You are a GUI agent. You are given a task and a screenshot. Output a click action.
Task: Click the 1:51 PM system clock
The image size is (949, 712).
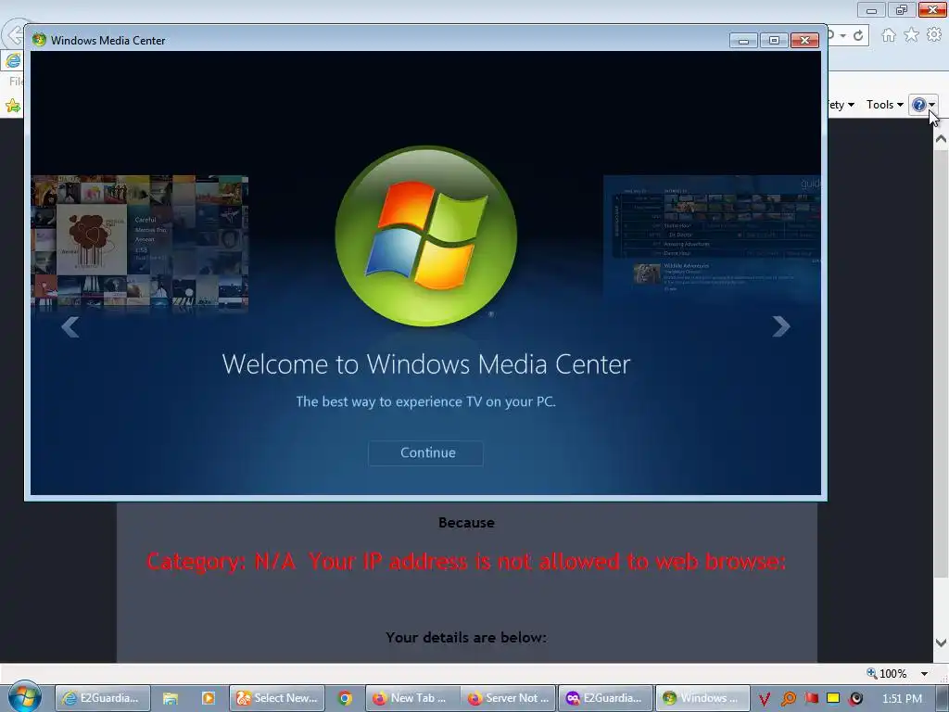[x=902, y=699]
